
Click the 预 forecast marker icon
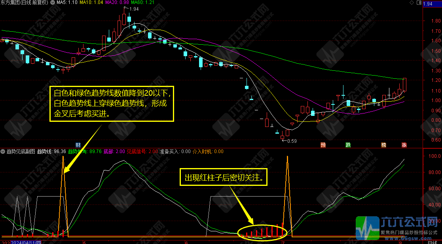[x=323, y=145]
